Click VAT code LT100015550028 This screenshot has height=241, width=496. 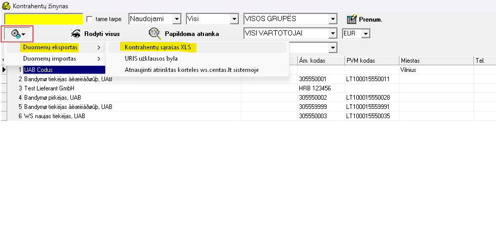pos(368,98)
